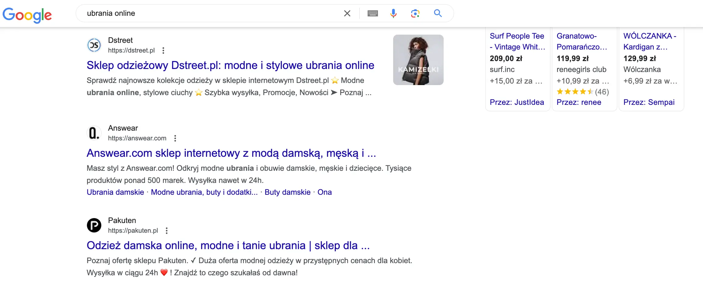Follow the Ubrania damskie sitelink

115,192
